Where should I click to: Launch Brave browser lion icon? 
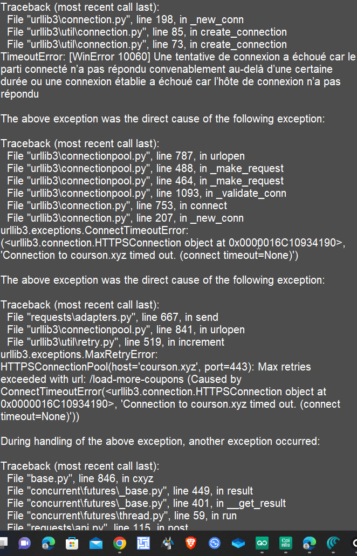tap(191, 543)
